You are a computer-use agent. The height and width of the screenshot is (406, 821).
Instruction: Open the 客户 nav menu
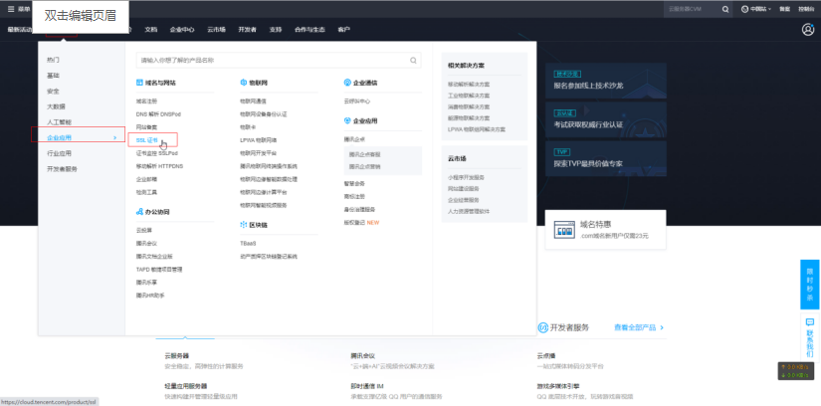click(343, 29)
